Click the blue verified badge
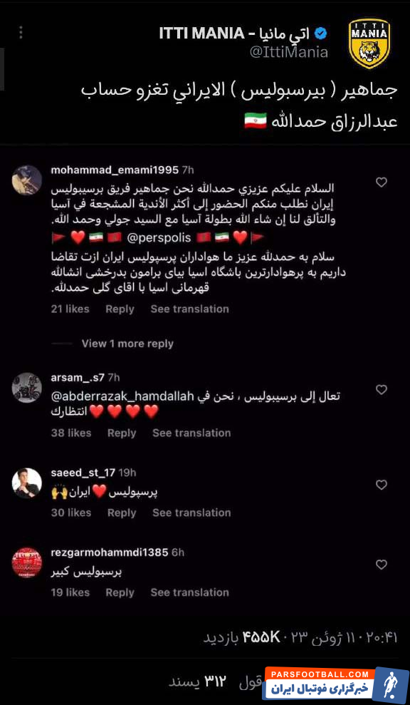The width and height of the screenshot is (410, 705). [320, 34]
